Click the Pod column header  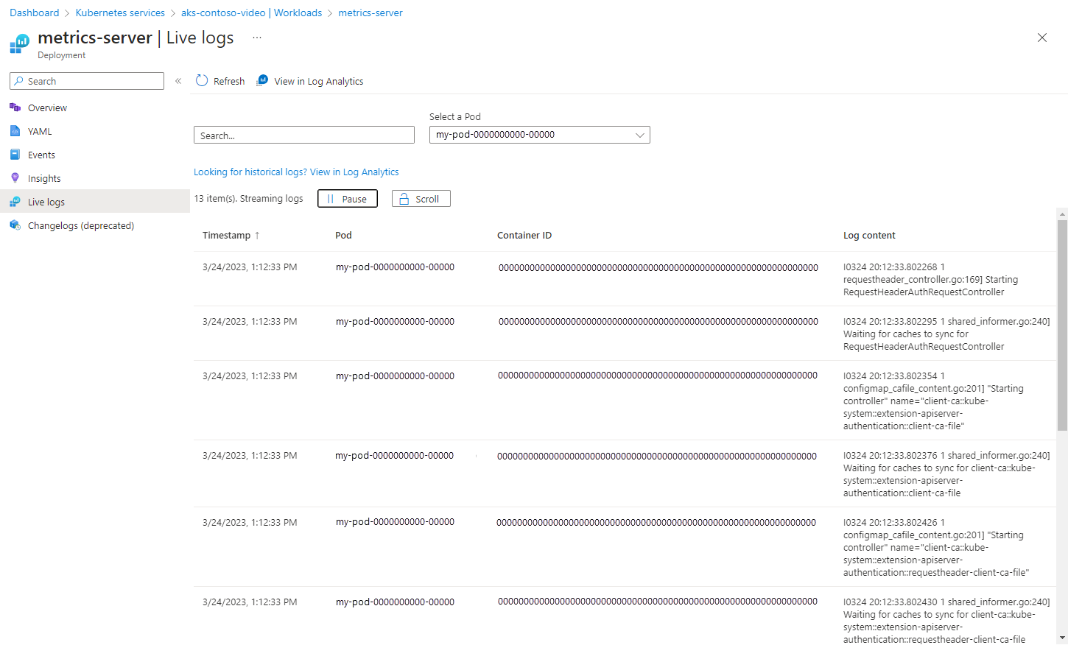click(343, 236)
